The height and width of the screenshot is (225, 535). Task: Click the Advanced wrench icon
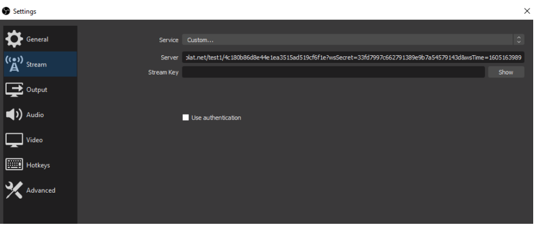pos(14,190)
